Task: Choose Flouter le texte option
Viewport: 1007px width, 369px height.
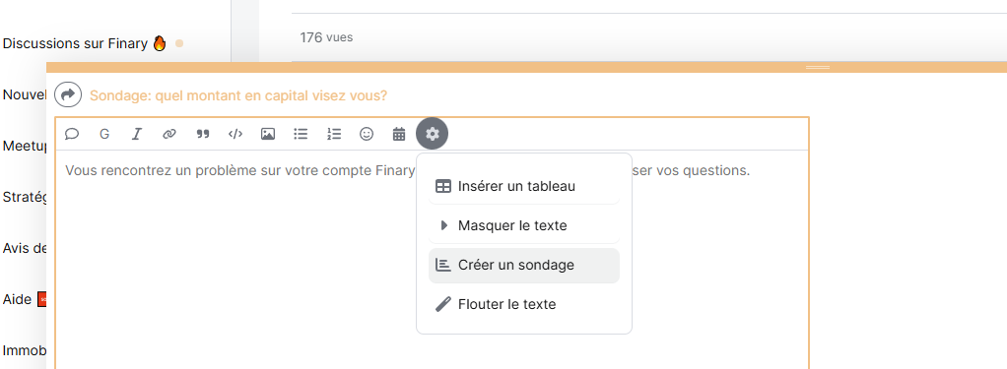Action: pos(524,304)
